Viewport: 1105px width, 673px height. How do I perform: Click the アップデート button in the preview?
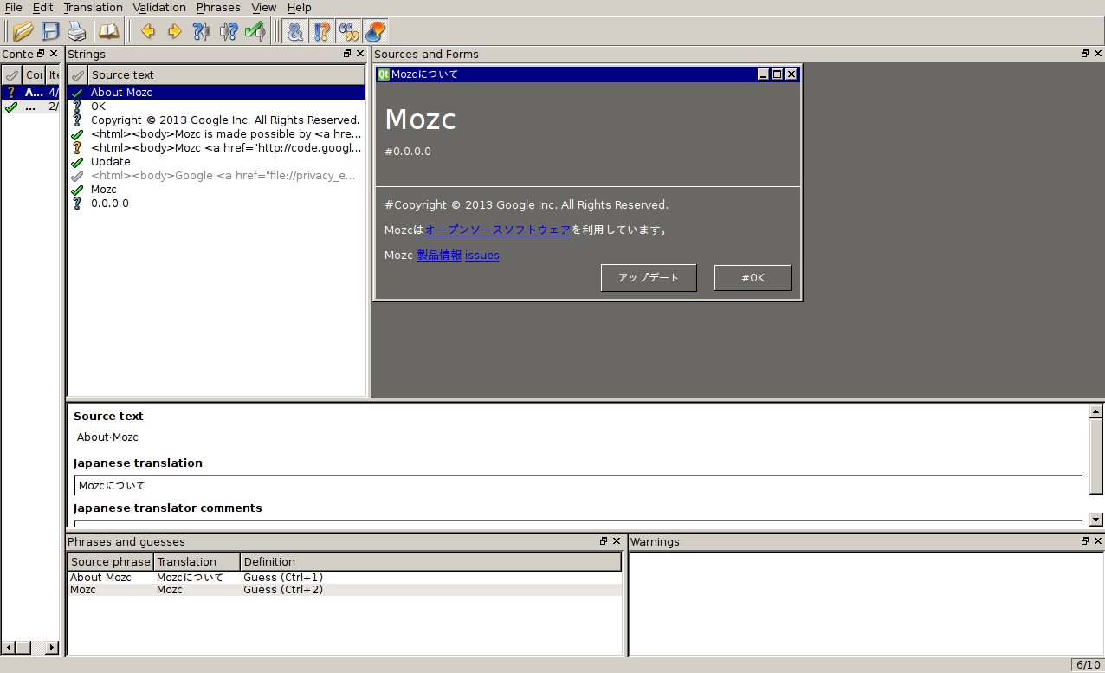[x=649, y=278]
